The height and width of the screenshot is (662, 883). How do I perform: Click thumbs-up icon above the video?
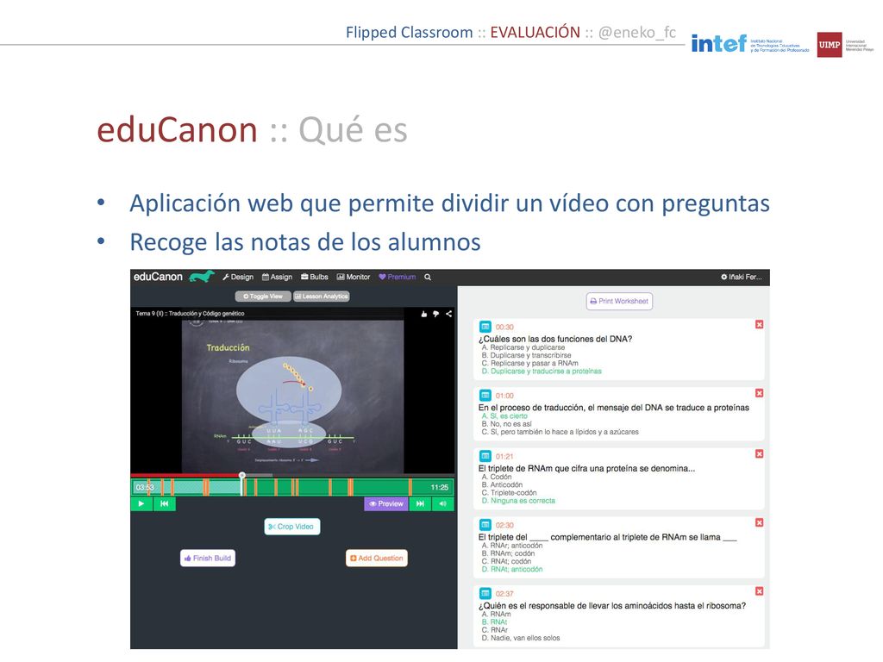click(x=424, y=314)
